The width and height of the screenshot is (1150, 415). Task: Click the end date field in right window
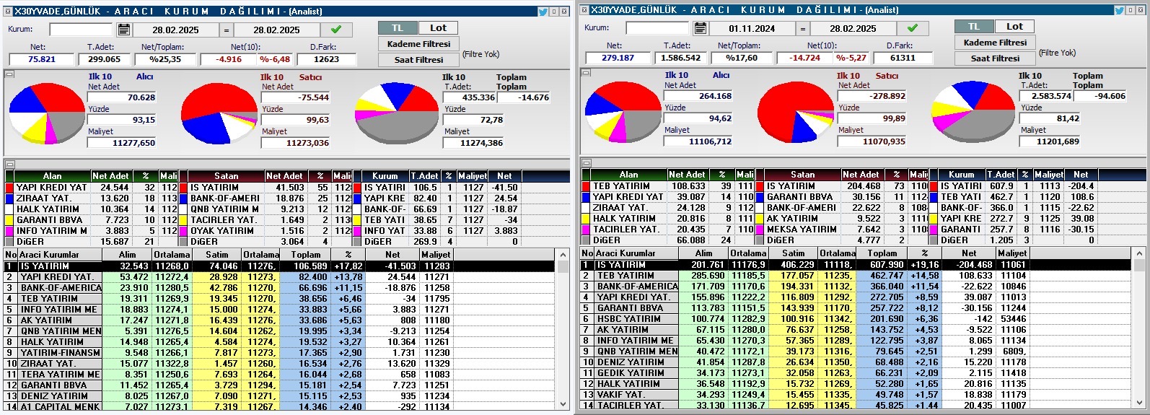852,28
